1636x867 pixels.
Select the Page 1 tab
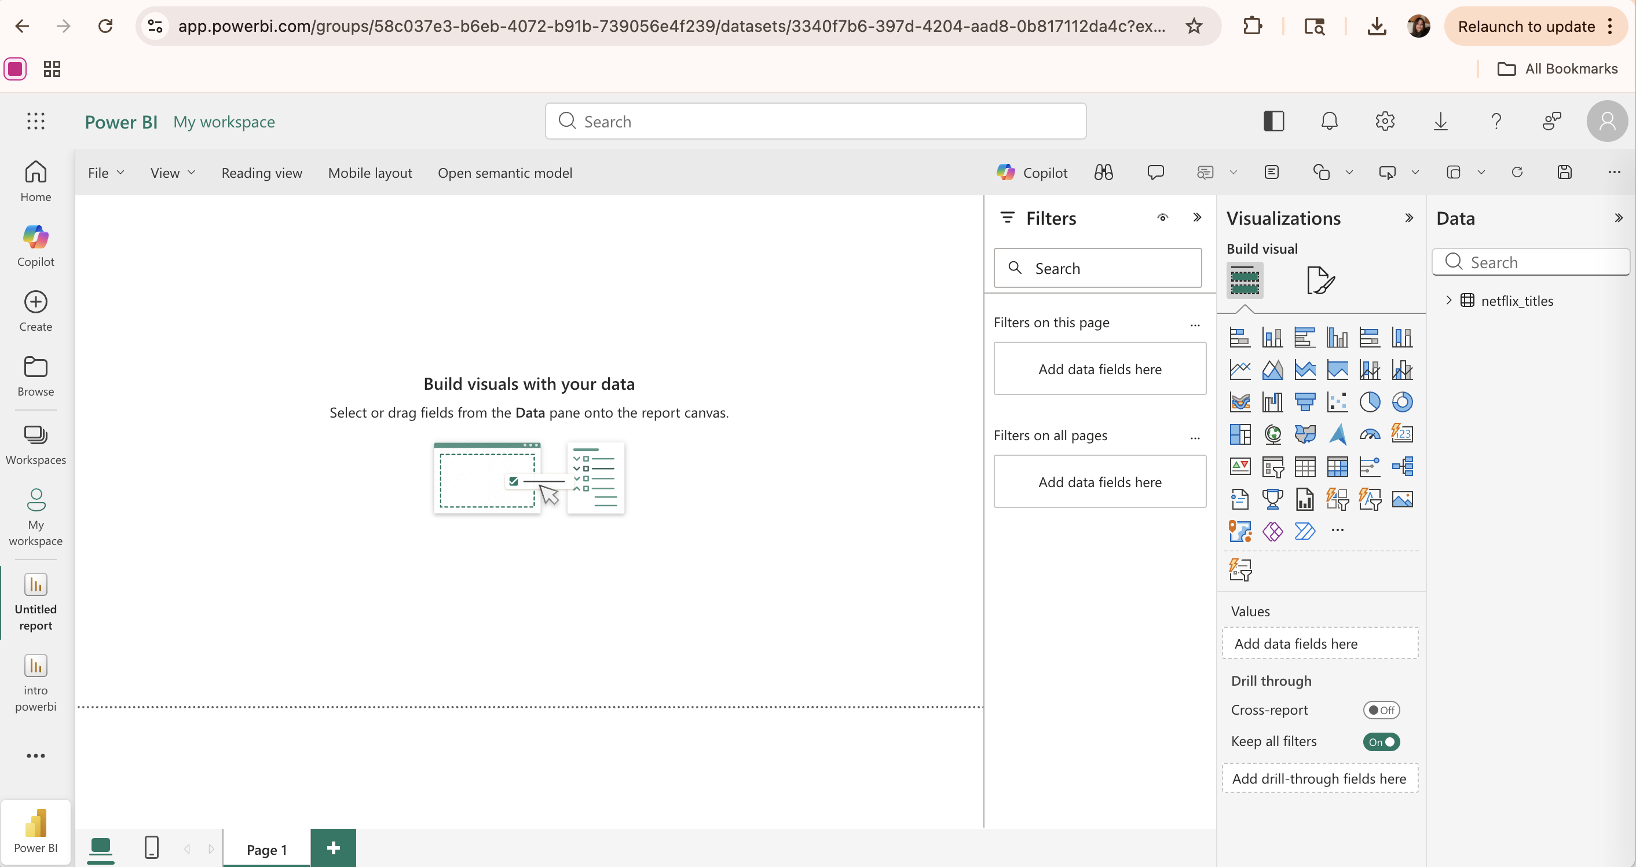click(x=267, y=849)
